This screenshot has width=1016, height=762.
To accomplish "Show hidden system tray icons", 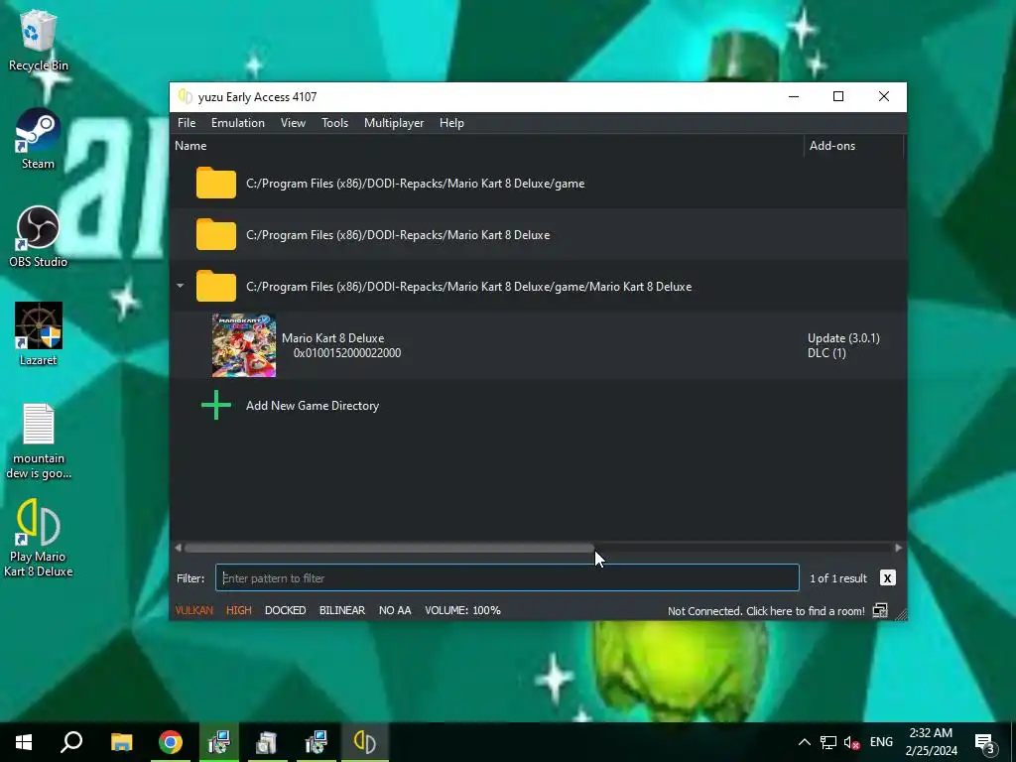I will click(x=804, y=742).
